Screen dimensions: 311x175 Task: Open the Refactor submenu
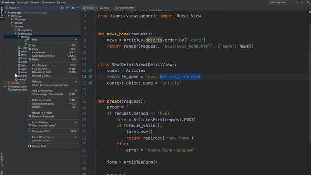click(53, 82)
